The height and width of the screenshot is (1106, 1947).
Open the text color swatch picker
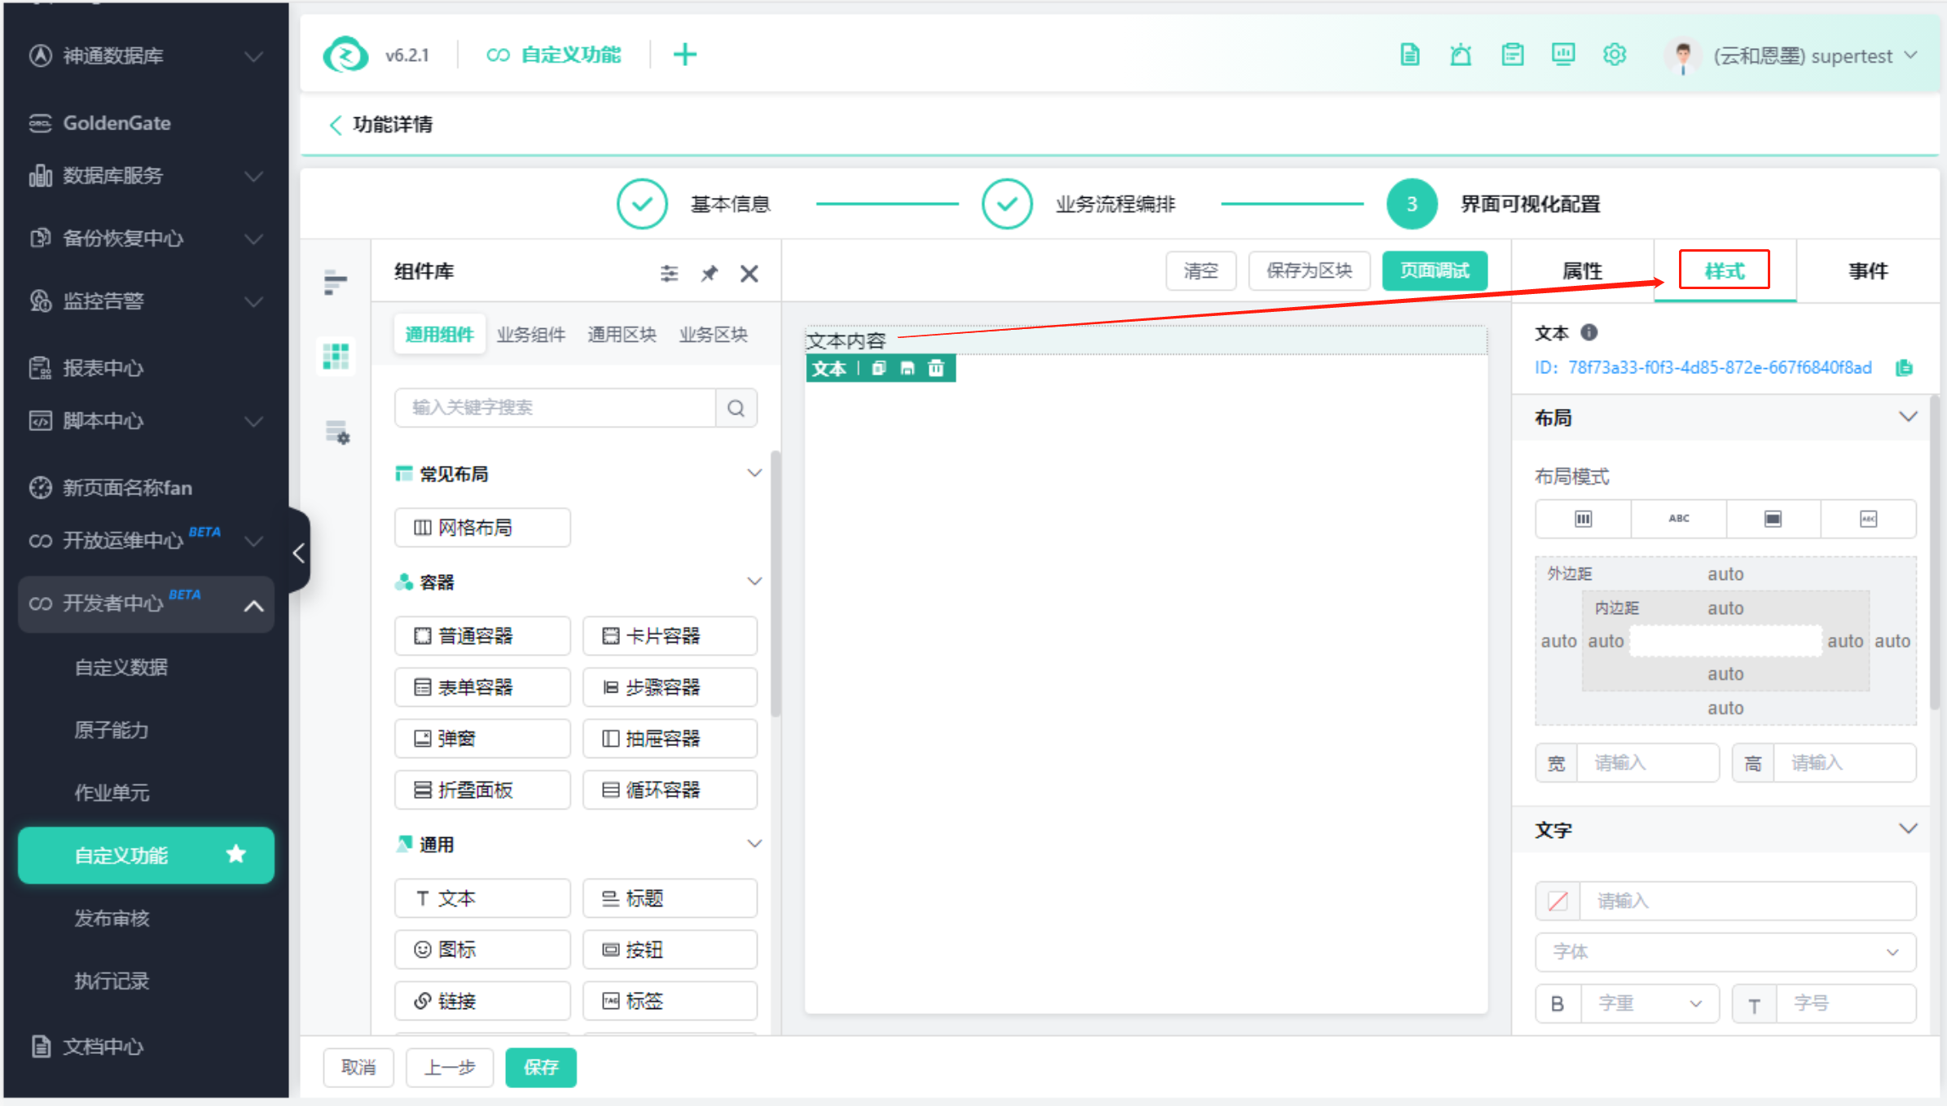pos(1558,901)
